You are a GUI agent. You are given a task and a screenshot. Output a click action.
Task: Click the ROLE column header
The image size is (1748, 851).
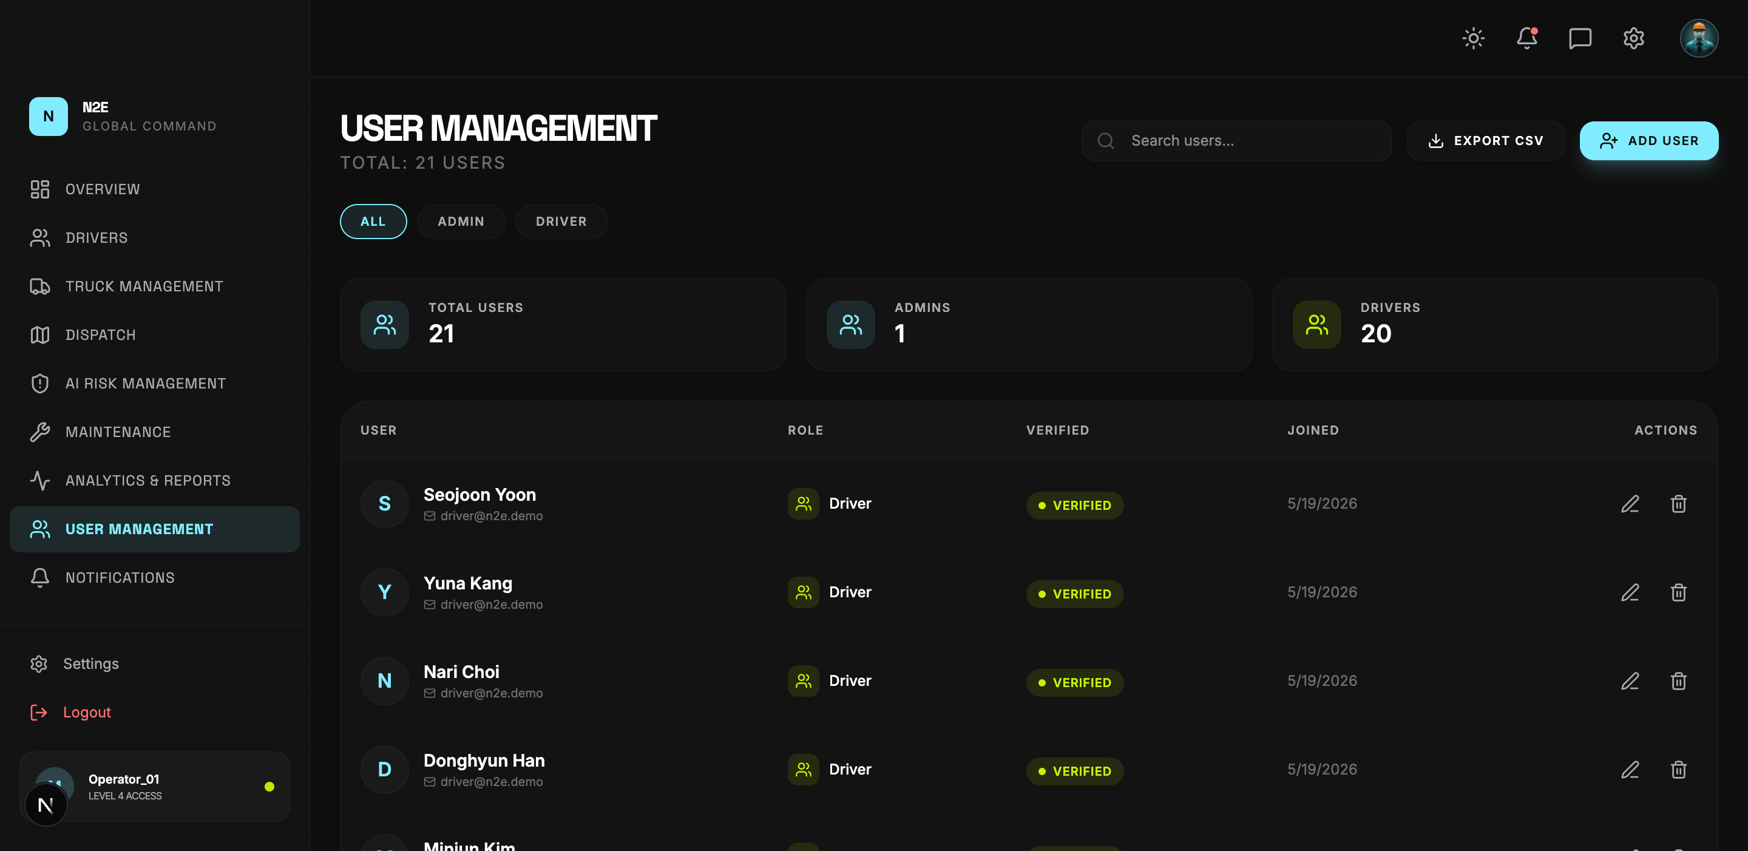(805, 430)
